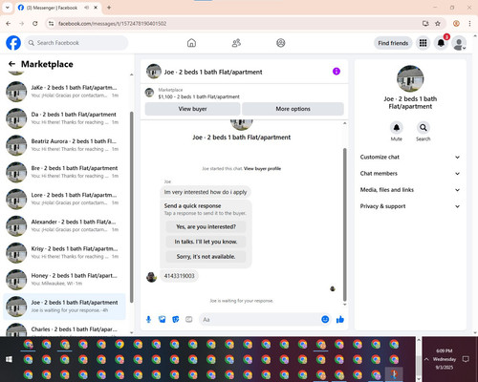Choose a GIF from the GIF icon
Viewport: 478px width, 382px height.
[189, 319]
